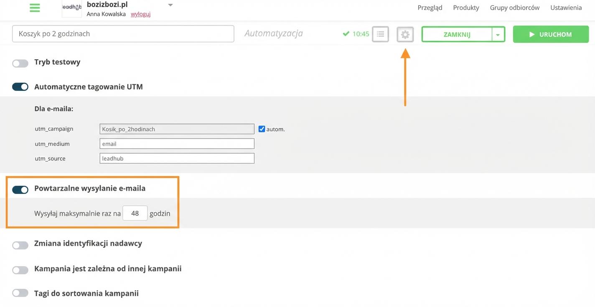The image size is (595, 307).
Task: Open the list view icon button
Action: pos(380,34)
